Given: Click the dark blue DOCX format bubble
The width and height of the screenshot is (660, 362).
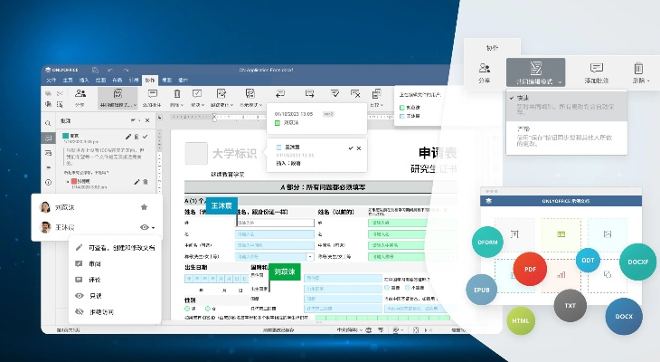Looking at the screenshot, I should click(x=624, y=317).
